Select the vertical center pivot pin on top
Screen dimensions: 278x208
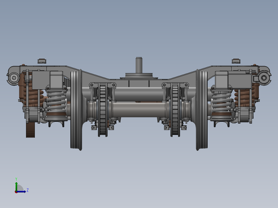pyautogui.click(x=139, y=65)
